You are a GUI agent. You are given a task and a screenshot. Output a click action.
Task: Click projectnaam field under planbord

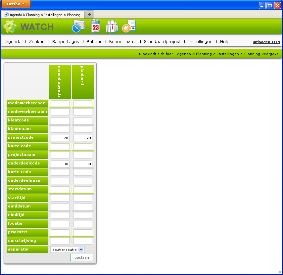click(x=83, y=155)
